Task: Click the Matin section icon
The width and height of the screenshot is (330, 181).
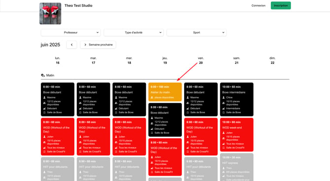Action: point(43,75)
